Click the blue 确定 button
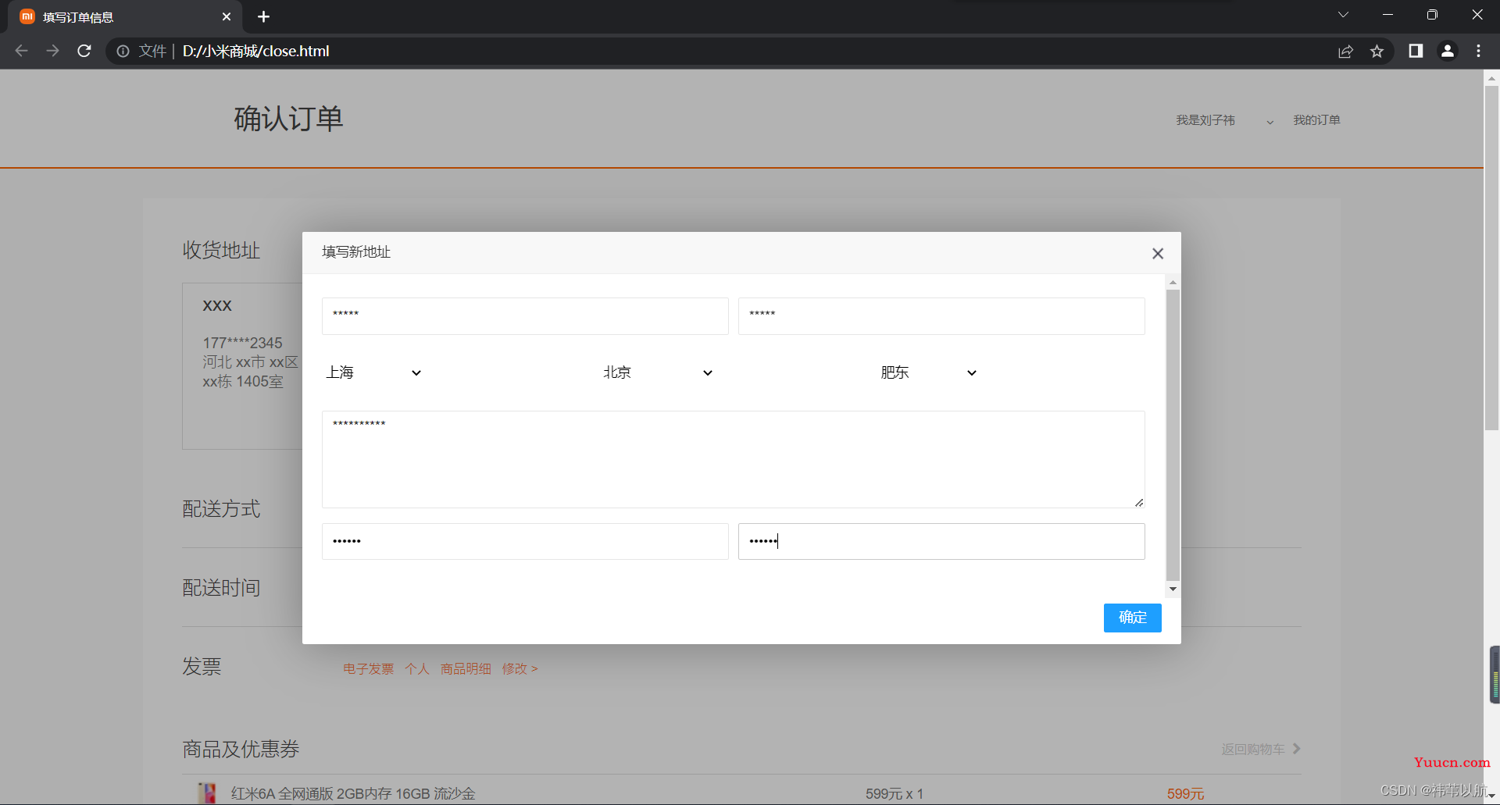This screenshot has height=805, width=1500. pyautogui.click(x=1132, y=618)
